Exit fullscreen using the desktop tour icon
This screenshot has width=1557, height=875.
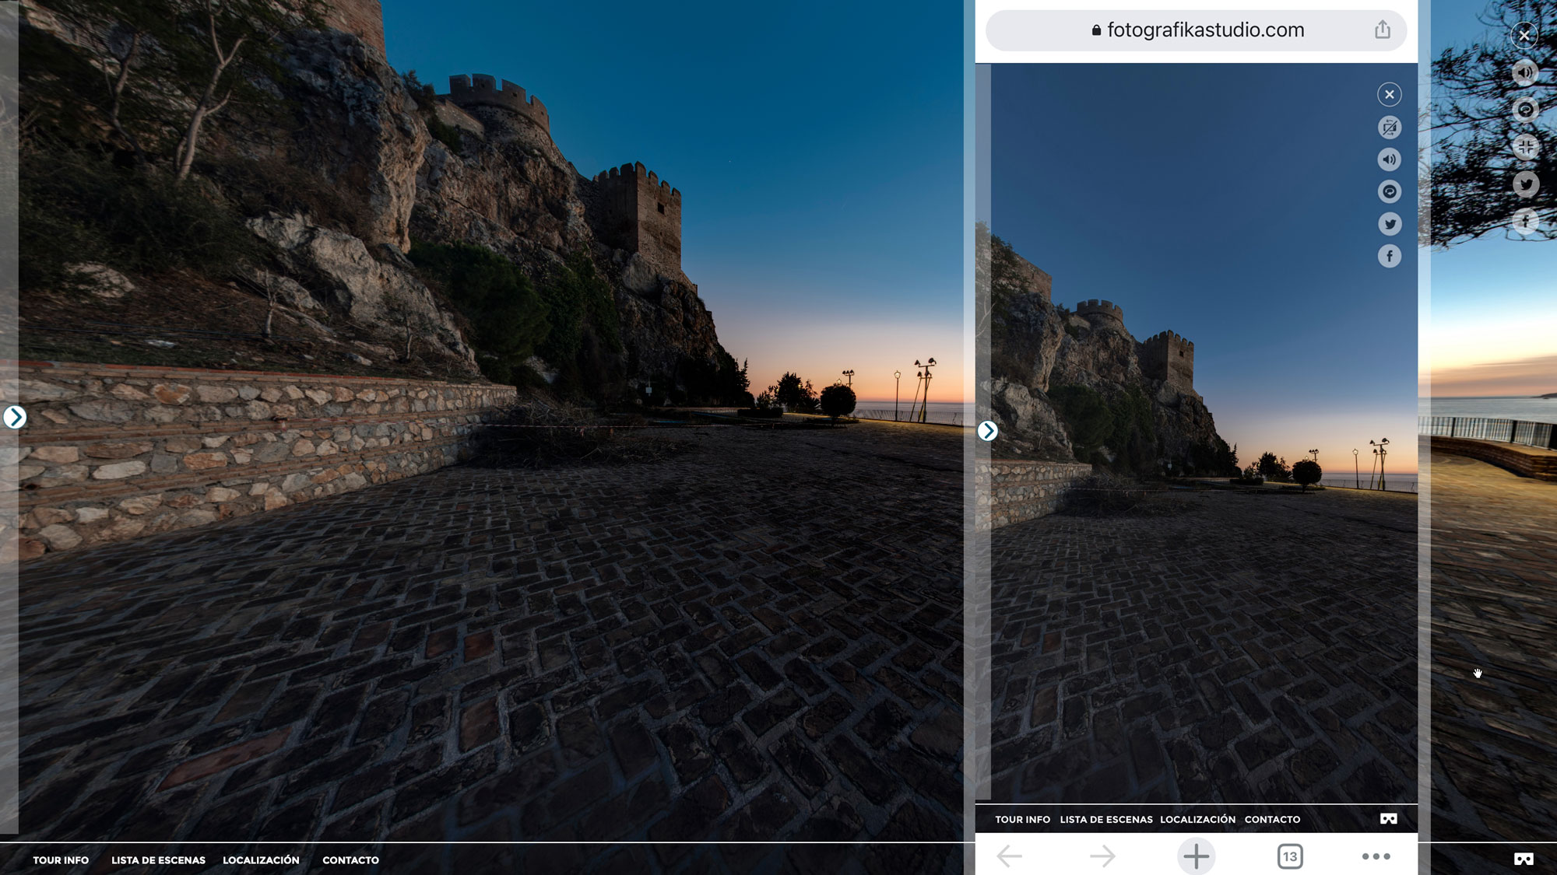(x=1525, y=146)
